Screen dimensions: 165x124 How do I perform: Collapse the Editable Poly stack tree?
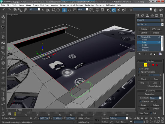click(x=139, y=37)
